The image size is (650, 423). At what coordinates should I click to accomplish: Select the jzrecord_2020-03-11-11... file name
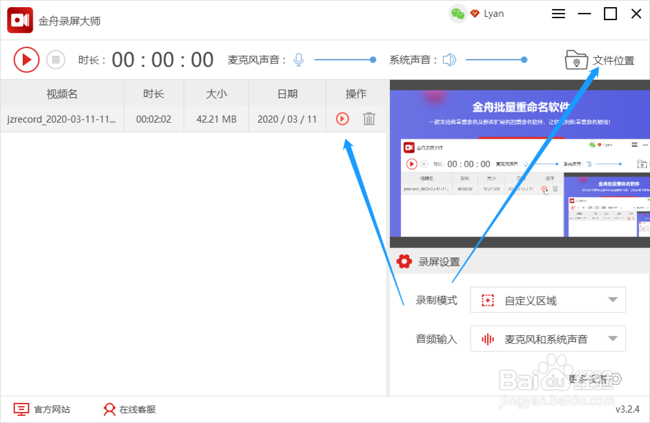point(61,120)
